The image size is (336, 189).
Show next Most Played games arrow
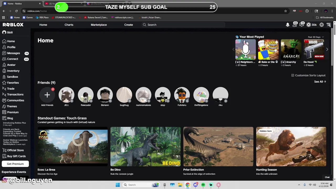click(327, 49)
